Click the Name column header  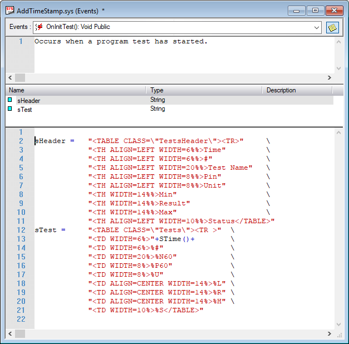pos(76,90)
